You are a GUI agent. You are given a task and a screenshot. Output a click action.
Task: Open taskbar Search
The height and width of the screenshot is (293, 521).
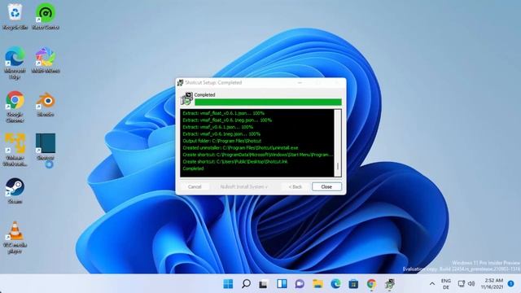(246, 284)
